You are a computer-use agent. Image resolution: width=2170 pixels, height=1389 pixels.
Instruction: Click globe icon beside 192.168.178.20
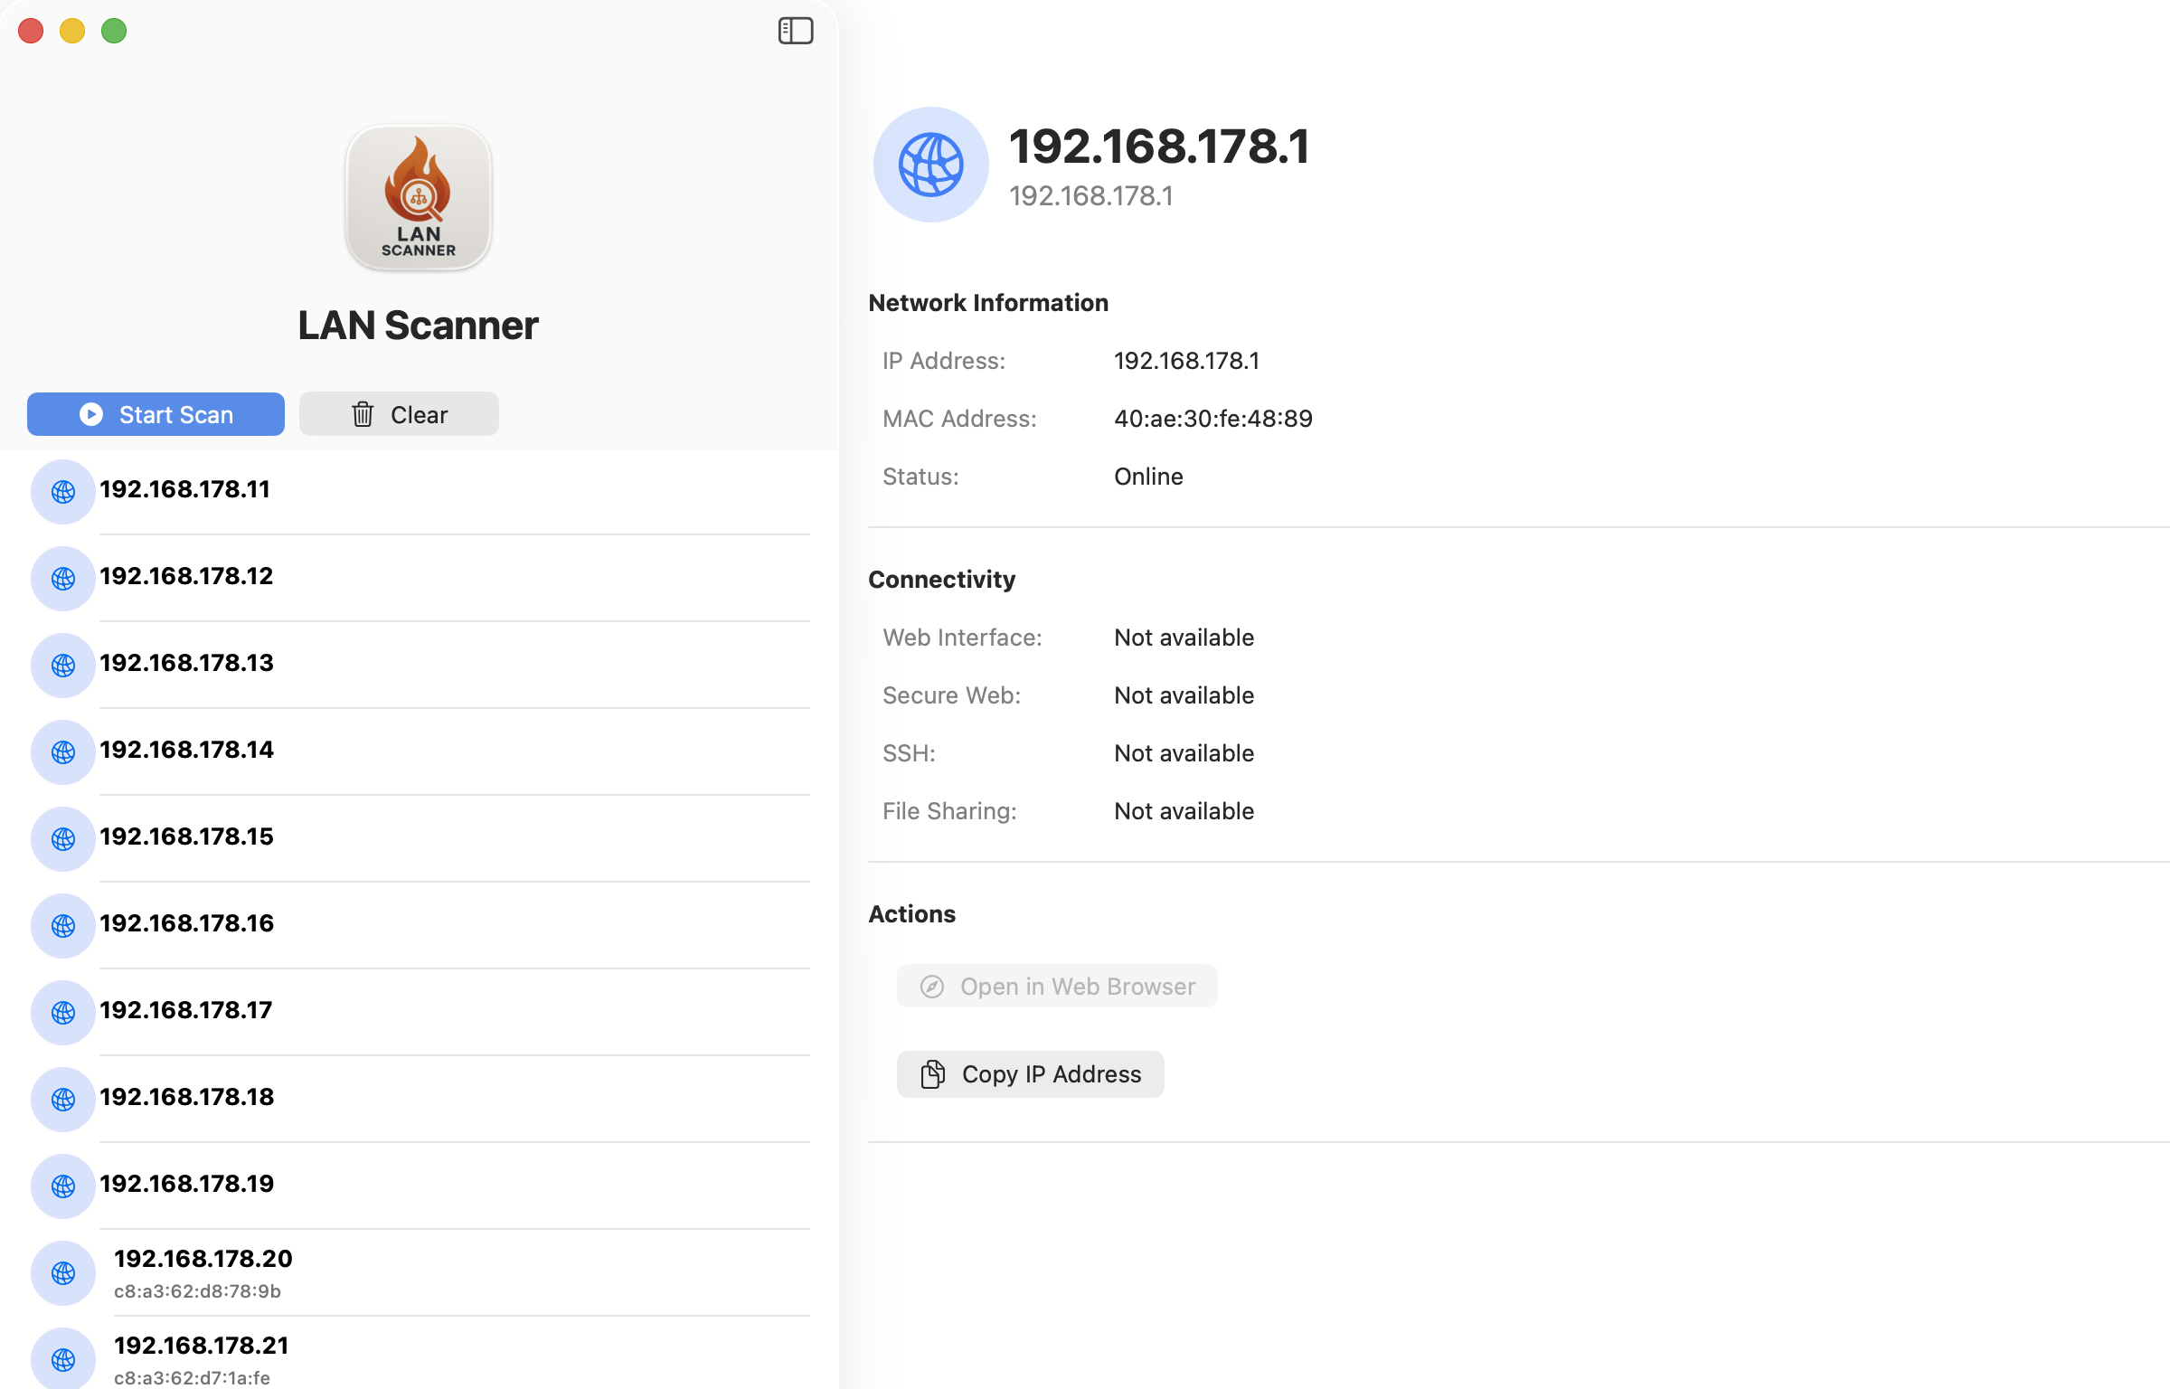pyautogui.click(x=63, y=1272)
